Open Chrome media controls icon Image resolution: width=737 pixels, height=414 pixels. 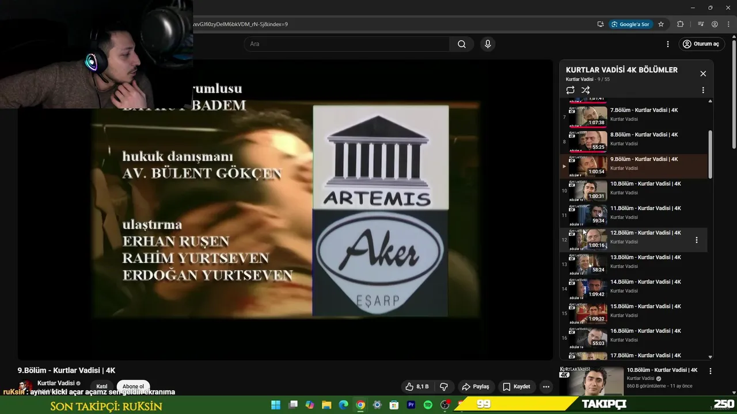(701, 24)
